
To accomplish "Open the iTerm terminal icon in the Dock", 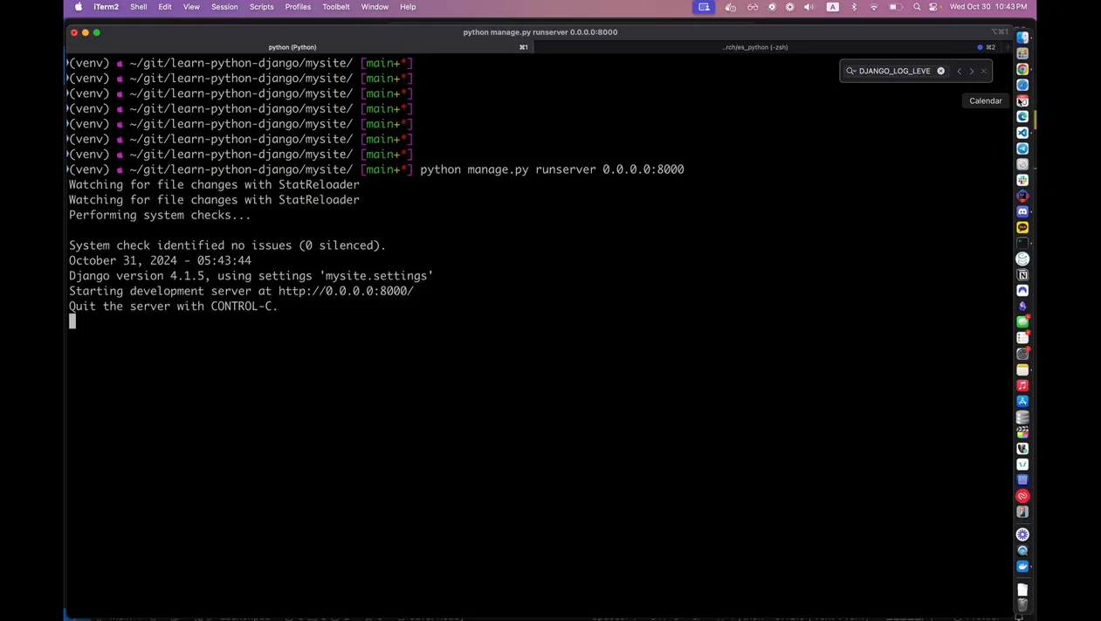I will [x=1022, y=243].
